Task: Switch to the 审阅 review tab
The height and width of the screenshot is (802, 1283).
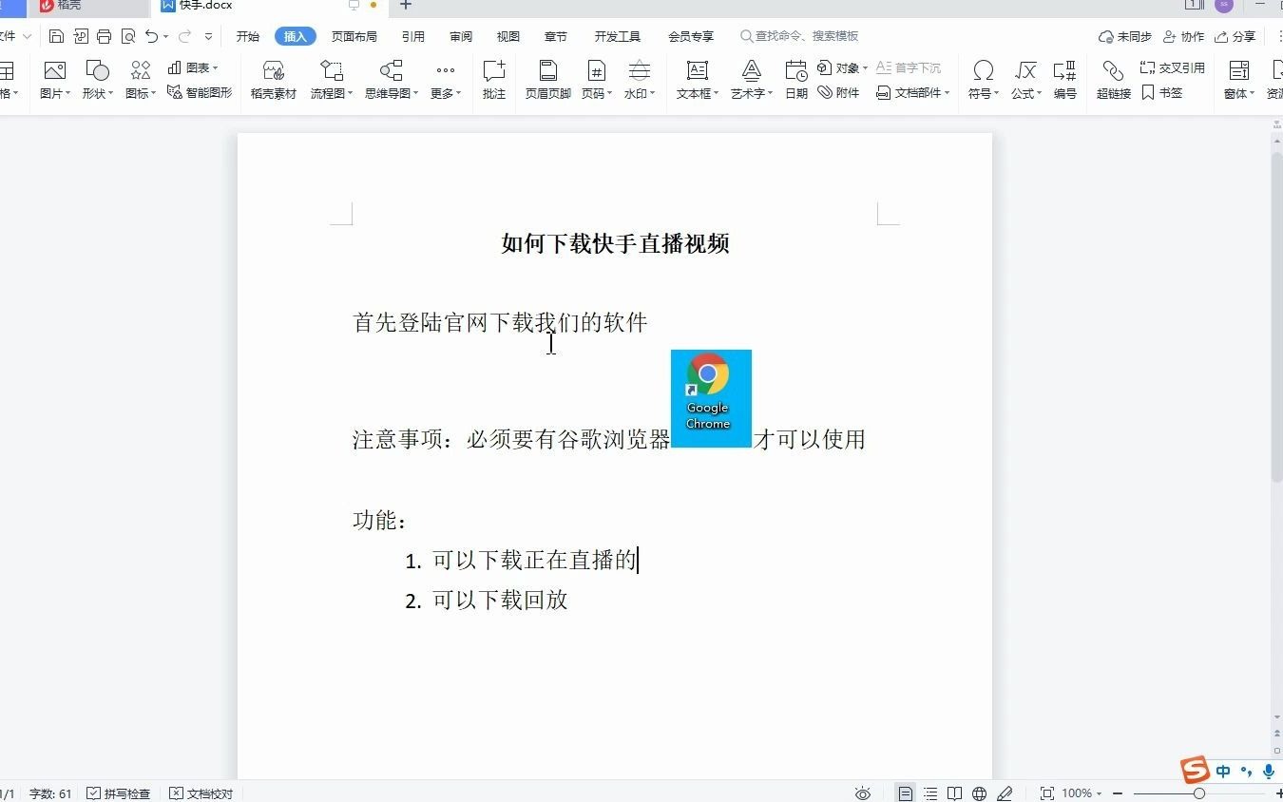Action: pos(461,36)
